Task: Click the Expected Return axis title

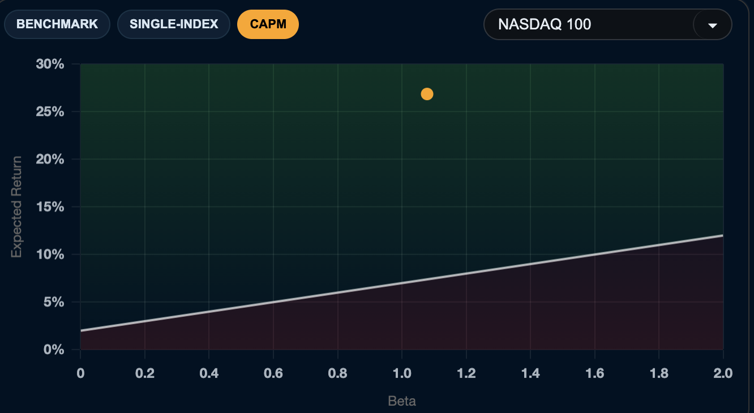Action: [16, 206]
